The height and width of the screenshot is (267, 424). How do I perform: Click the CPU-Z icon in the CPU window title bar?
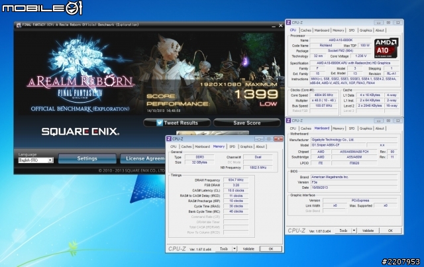289,23
